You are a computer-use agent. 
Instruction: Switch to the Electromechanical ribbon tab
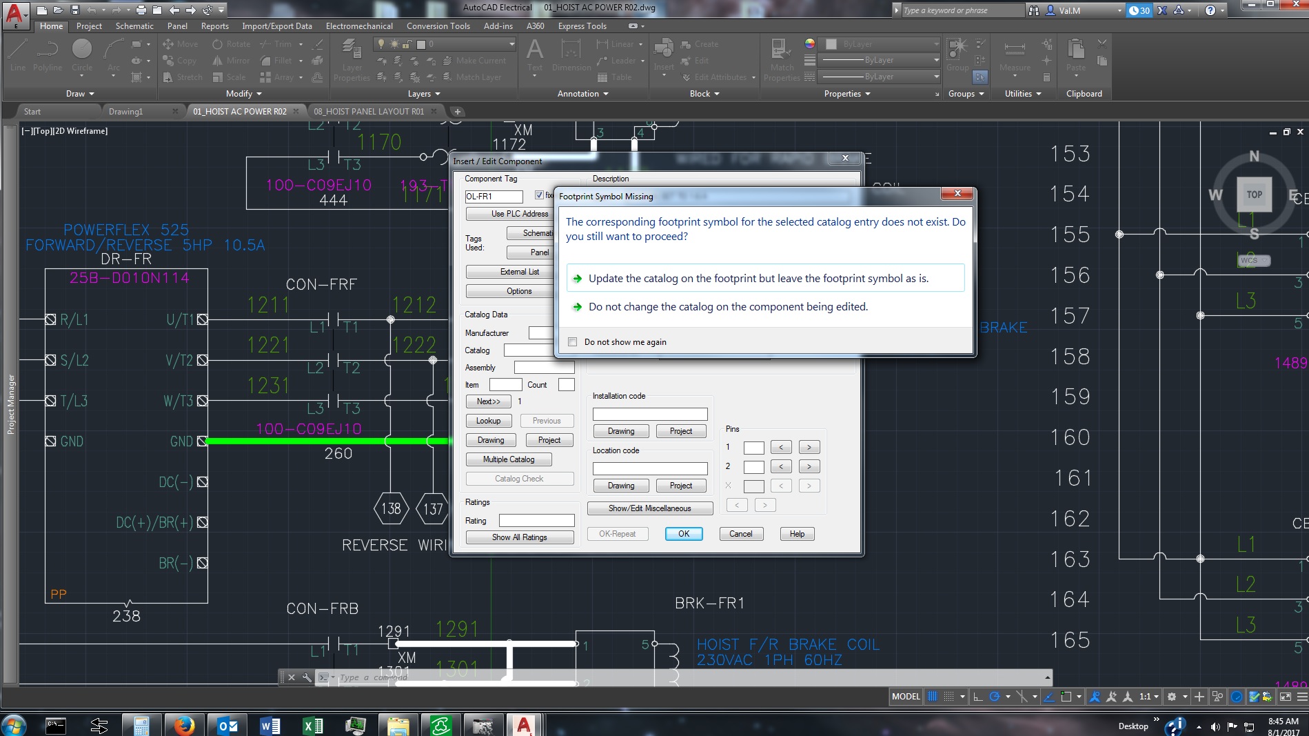tap(359, 26)
